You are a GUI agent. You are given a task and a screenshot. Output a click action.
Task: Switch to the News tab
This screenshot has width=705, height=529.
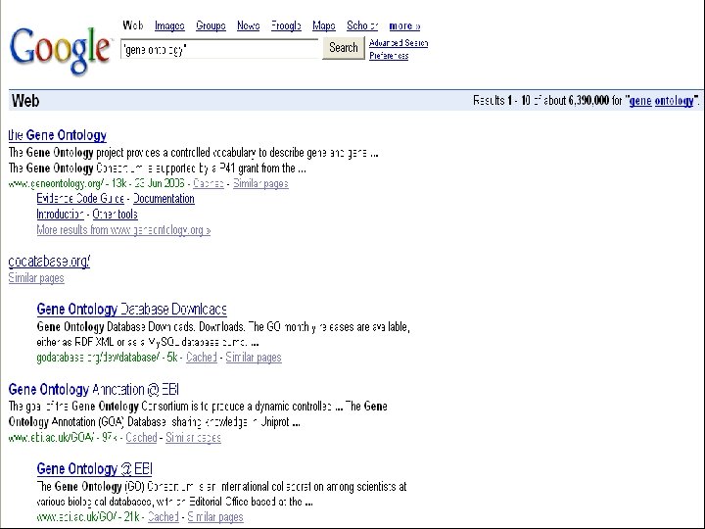pyautogui.click(x=248, y=25)
